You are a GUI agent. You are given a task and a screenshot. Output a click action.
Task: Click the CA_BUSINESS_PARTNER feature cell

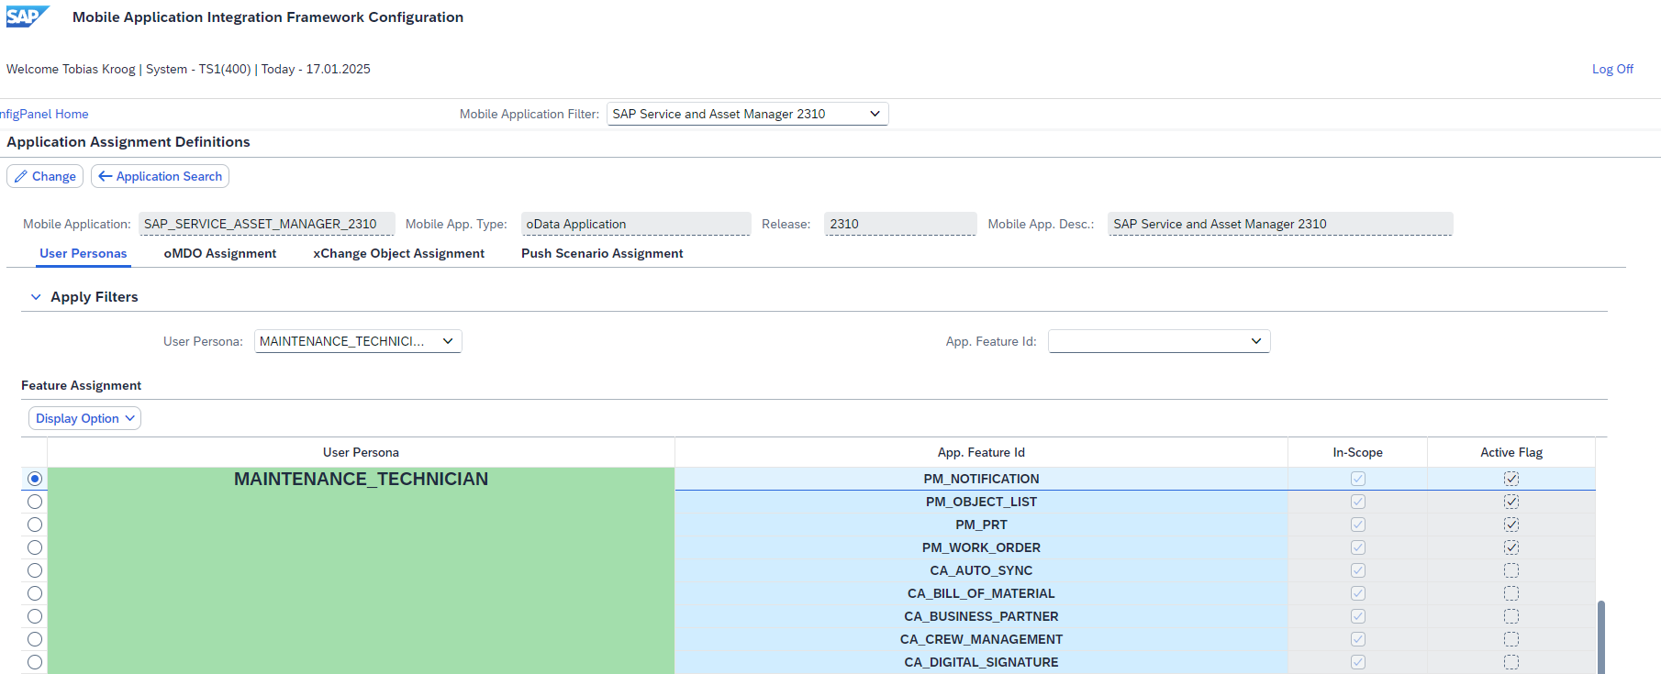click(x=981, y=616)
